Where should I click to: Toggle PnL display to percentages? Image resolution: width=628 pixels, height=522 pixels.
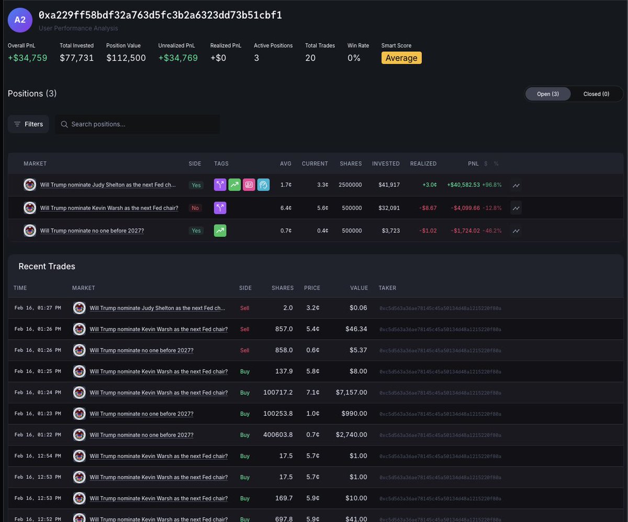point(496,163)
